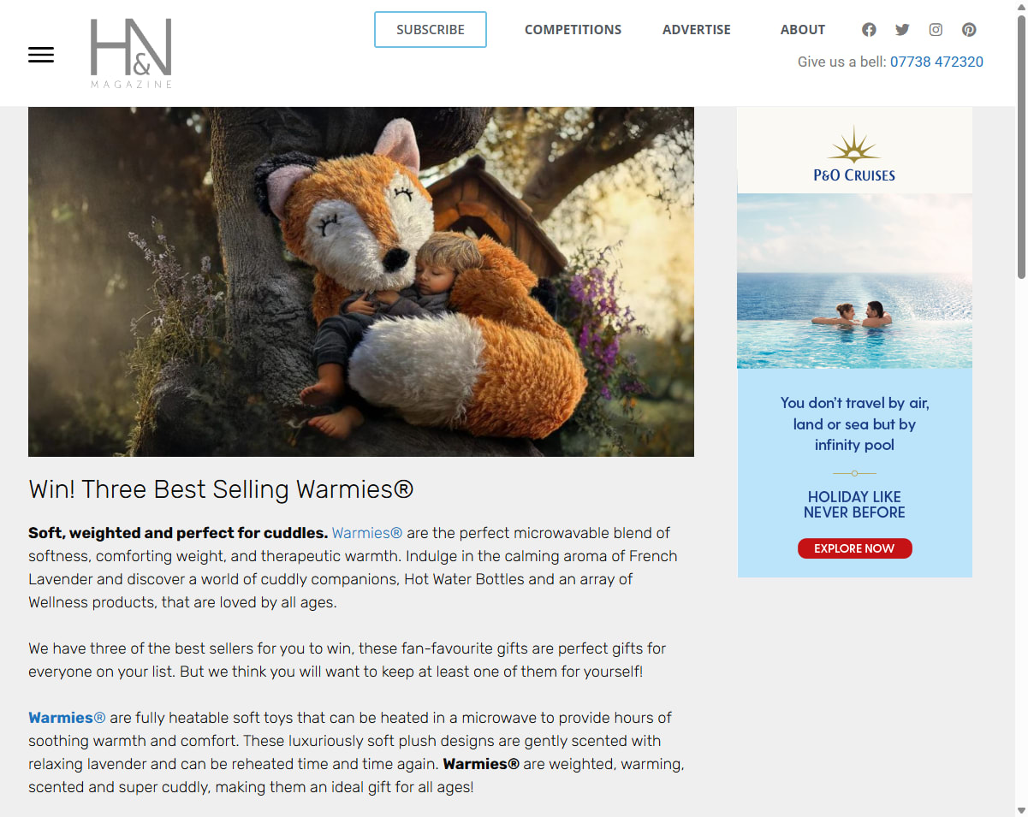Click the EXPLORE NOW ad button
The width and height of the screenshot is (1028, 817).
click(x=854, y=548)
